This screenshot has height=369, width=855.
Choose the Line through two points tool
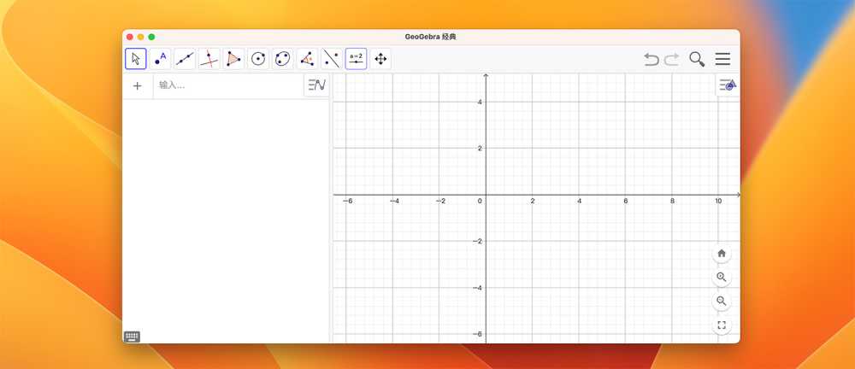click(185, 59)
